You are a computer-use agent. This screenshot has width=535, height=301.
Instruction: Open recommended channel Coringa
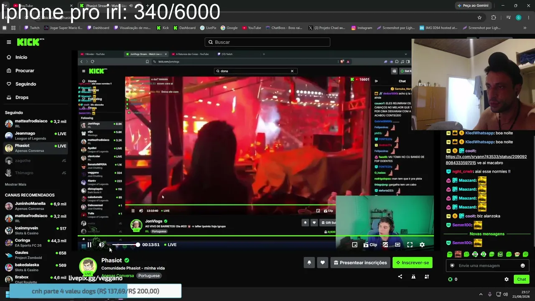click(36, 243)
